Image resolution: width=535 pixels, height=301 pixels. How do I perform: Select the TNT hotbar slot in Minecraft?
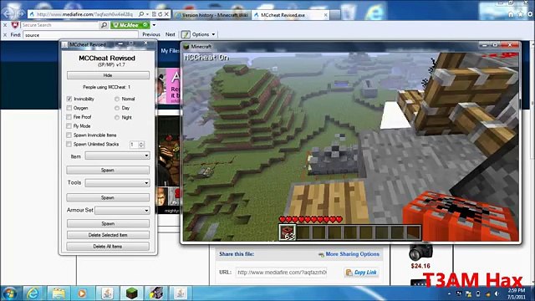pos(288,232)
